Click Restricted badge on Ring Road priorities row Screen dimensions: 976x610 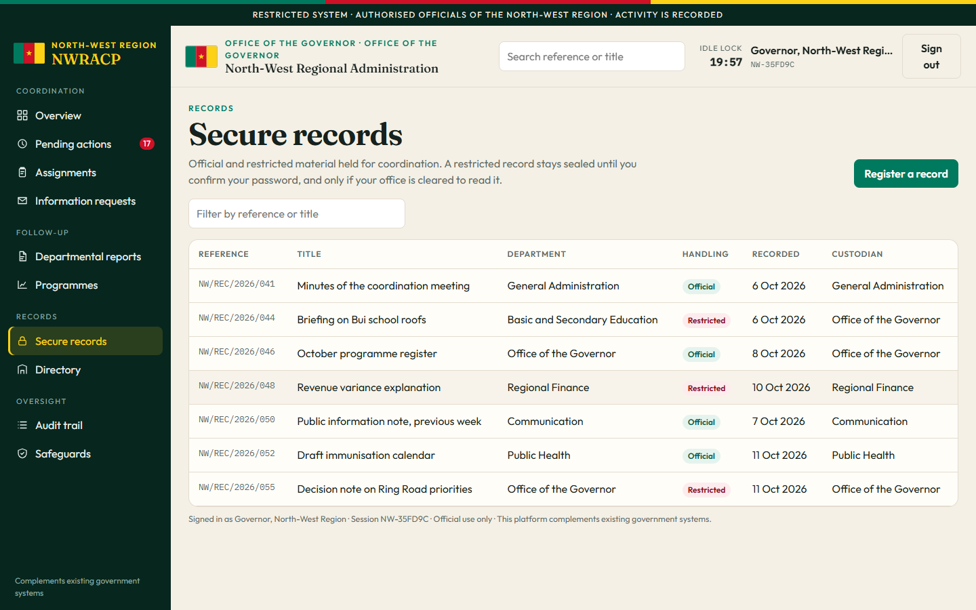click(x=706, y=490)
